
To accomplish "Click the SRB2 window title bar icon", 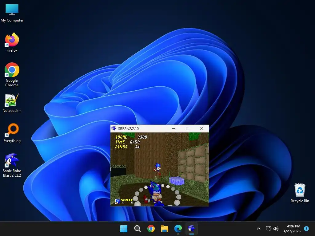I will tap(114, 128).
